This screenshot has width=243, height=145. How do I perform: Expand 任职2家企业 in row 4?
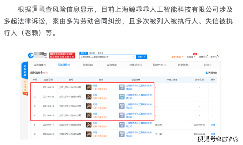pos(100,117)
